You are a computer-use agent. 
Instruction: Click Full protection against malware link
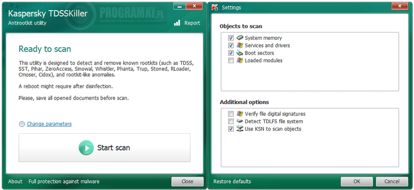tap(64, 181)
